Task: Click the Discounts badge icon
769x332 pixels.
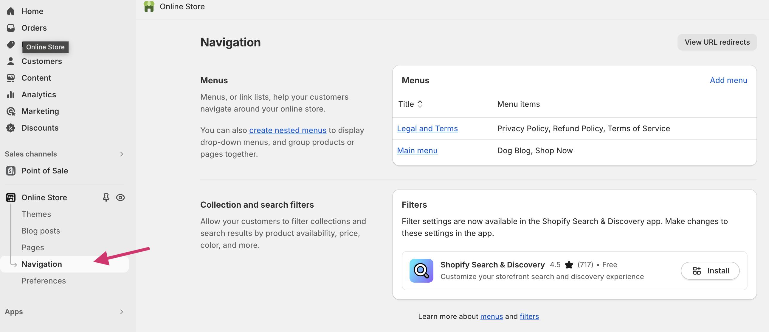Action: click(x=11, y=128)
